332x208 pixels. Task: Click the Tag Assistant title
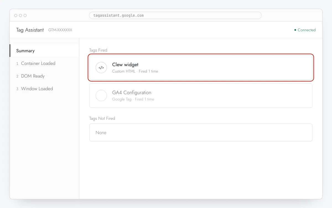click(x=30, y=30)
